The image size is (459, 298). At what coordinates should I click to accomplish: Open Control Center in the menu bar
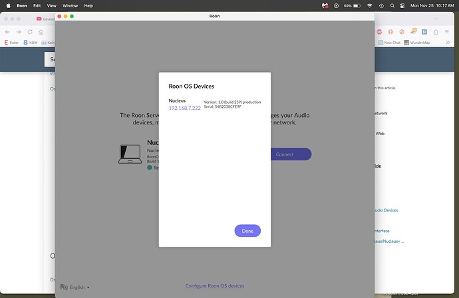(x=402, y=5)
